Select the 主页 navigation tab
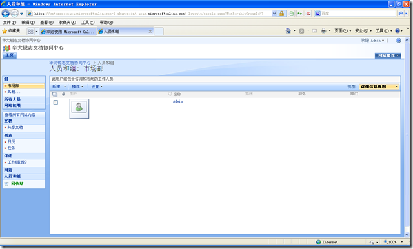413x249 pixels. pos(10,55)
